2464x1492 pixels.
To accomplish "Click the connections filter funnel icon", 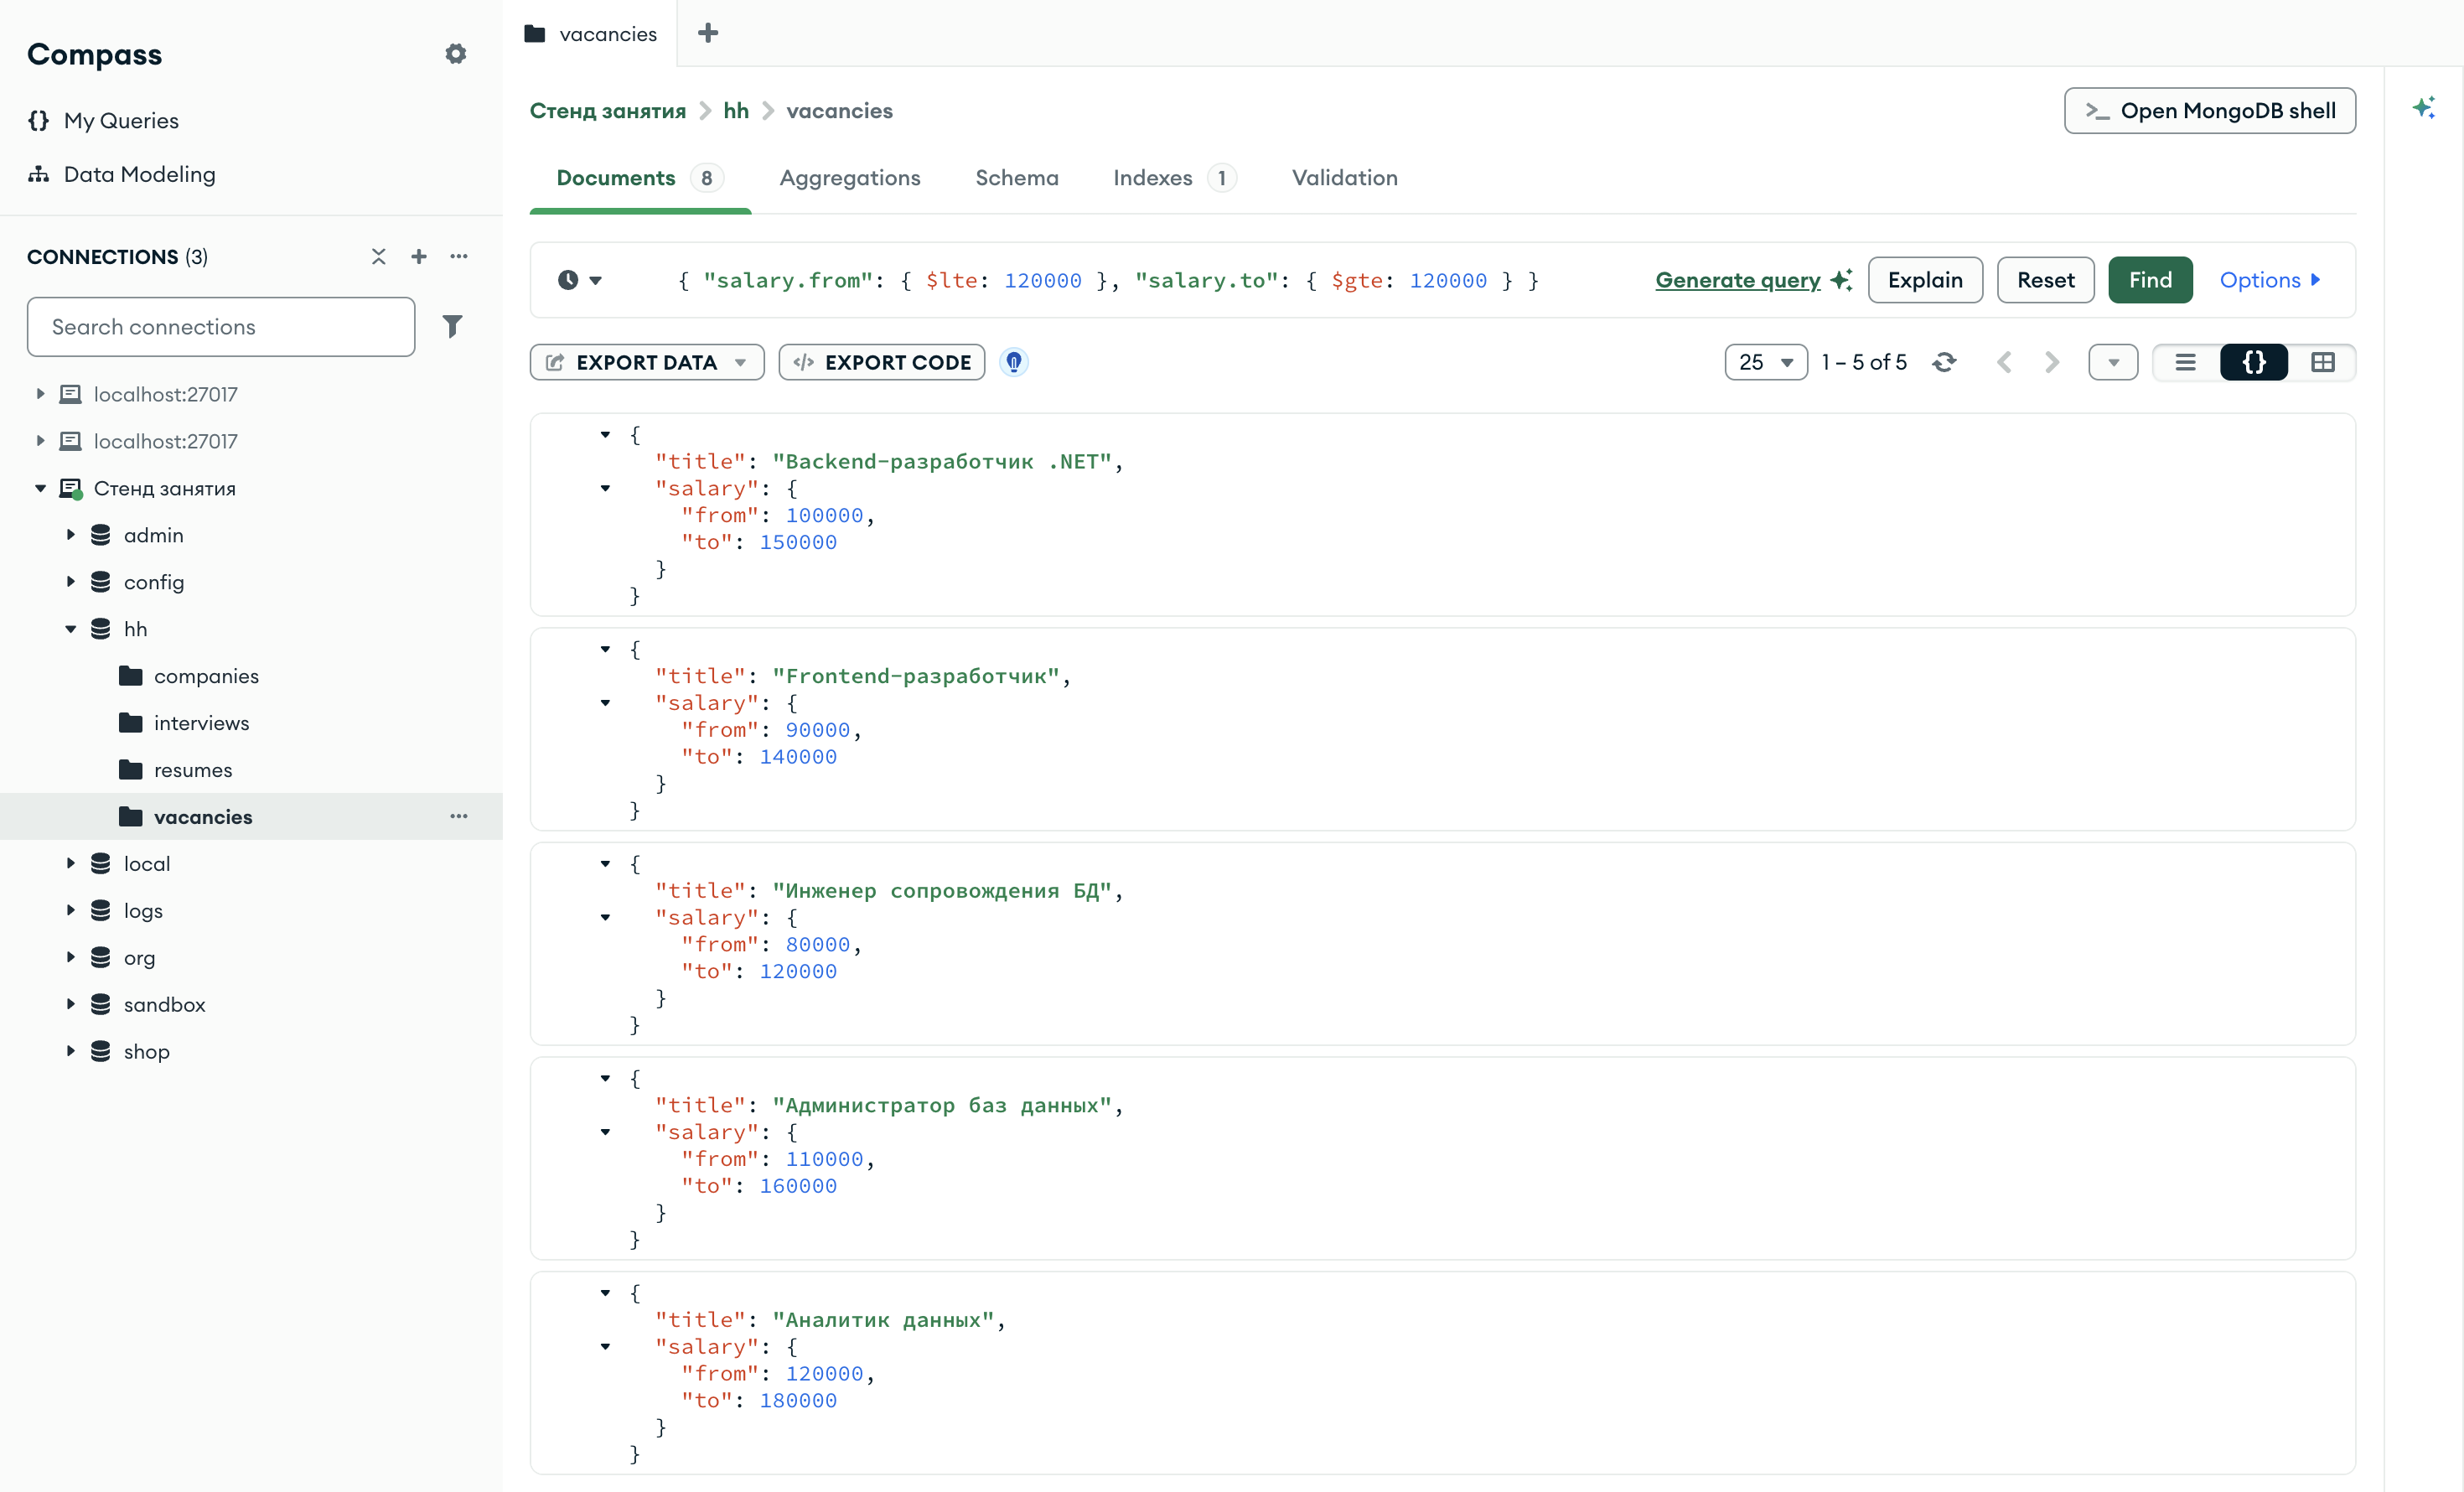I will tap(452, 326).
